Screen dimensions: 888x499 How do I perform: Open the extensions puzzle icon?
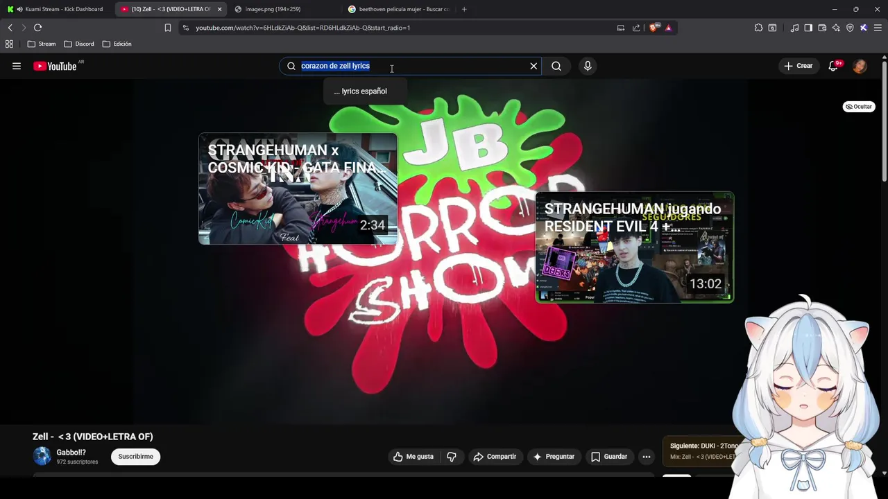(x=758, y=28)
